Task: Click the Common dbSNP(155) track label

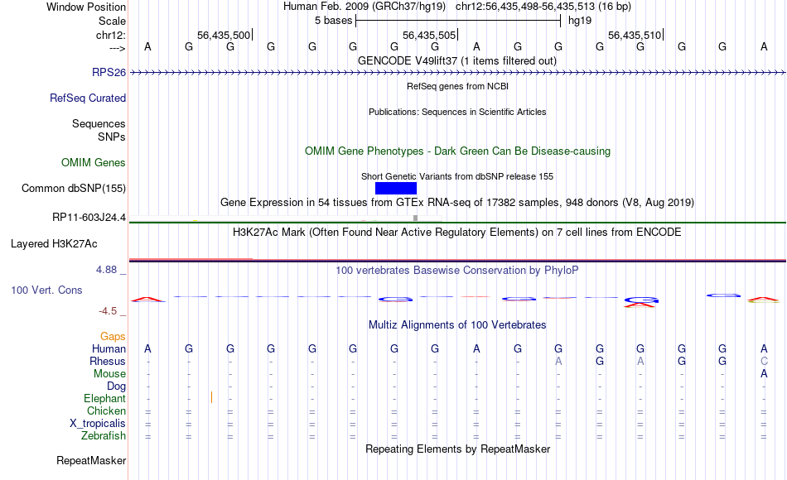Action: tap(73, 188)
